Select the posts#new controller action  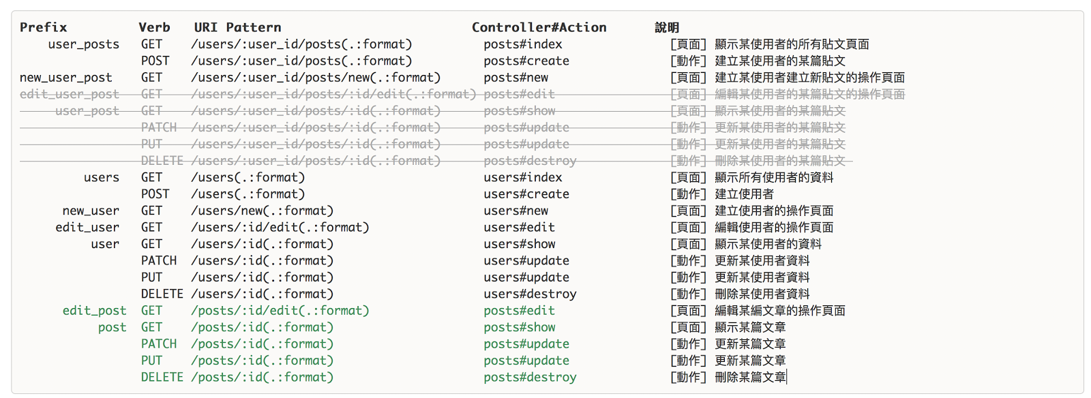(x=515, y=78)
